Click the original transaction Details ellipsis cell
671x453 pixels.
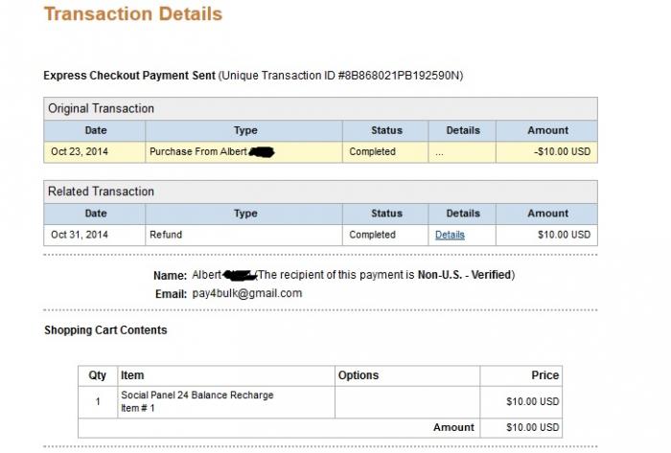click(x=462, y=151)
